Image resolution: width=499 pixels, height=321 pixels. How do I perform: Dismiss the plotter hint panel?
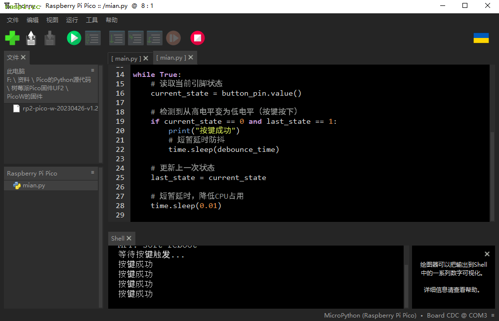(487, 254)
